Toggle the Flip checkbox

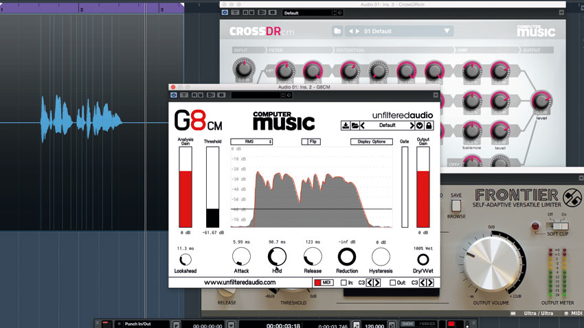click(311, 141)
